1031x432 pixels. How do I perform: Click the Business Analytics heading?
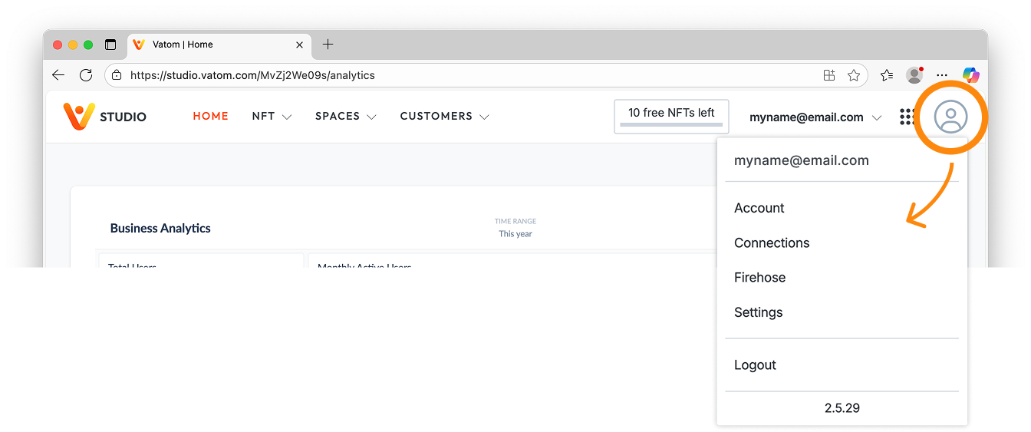pos(160,228)
